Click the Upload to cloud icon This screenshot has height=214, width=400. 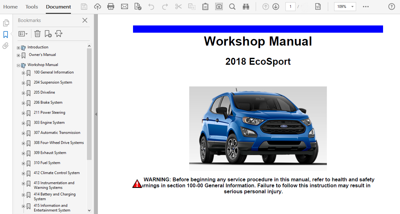click(98, 7)
